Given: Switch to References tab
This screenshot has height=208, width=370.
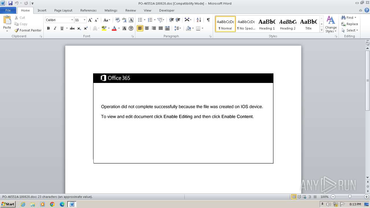Looking at the screenshot, I should click(88, 10).
